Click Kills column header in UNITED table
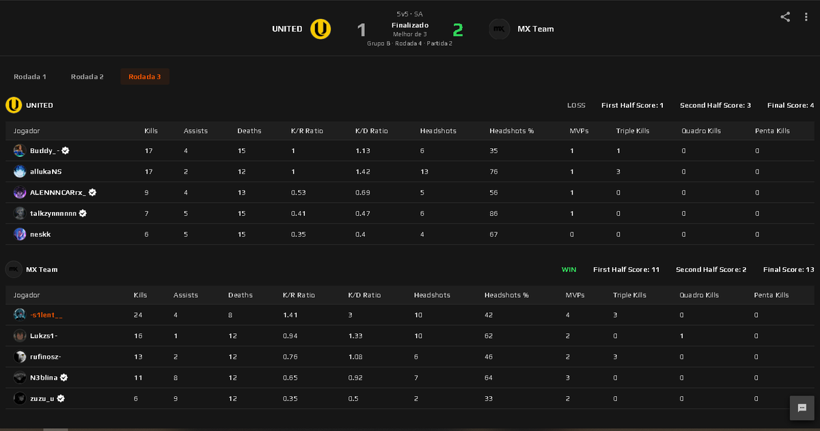 coord(151,130)
